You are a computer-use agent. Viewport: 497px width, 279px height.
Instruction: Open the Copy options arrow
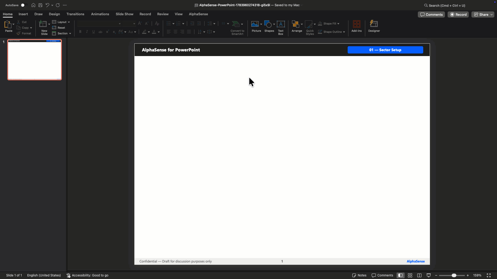pyautogui.click(x=31, y=28)
